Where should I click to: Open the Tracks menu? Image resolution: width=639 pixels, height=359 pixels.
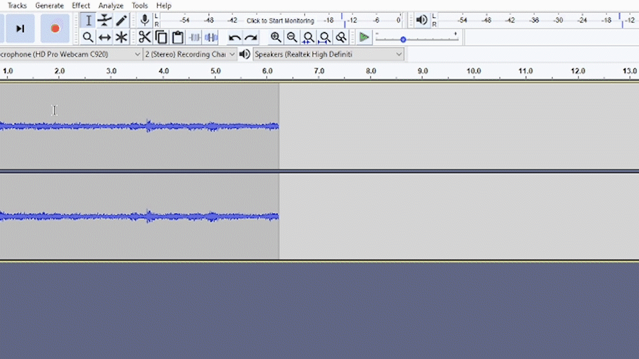tap(17, 6)
